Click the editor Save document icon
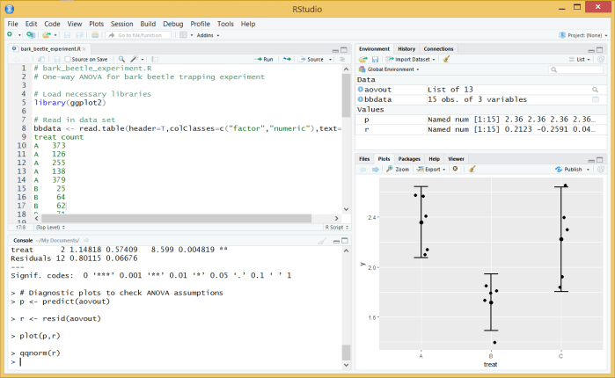 [57, 59]
